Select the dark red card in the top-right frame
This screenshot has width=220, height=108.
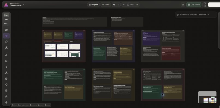click(171, 53)
